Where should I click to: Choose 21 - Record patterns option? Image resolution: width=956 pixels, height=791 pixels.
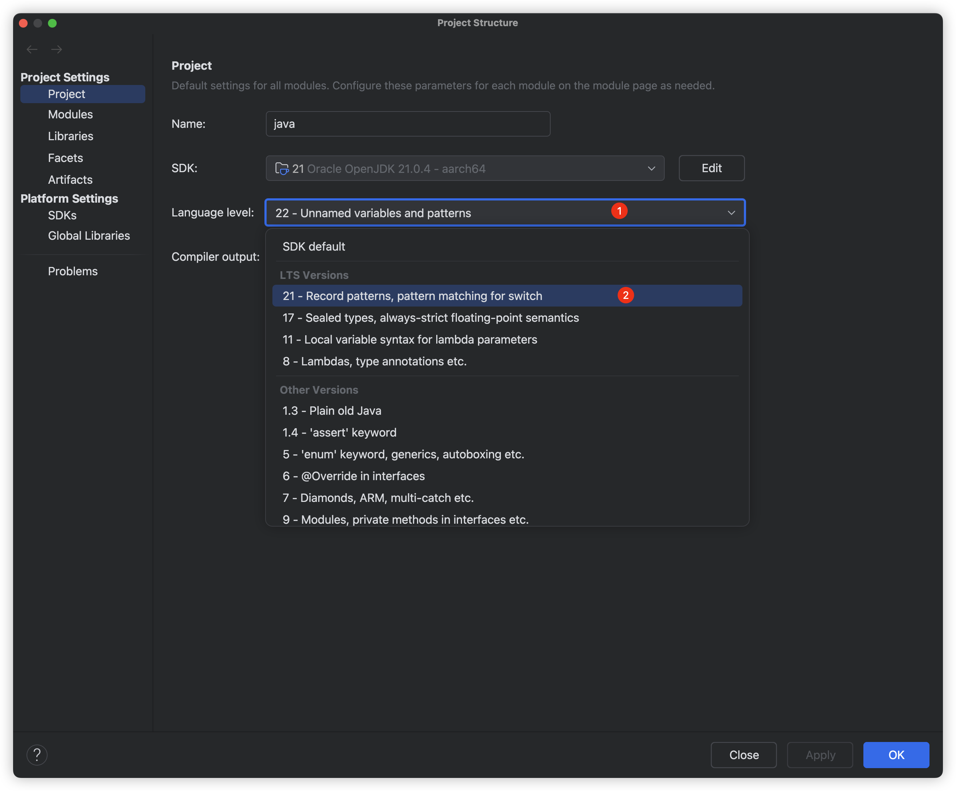pyautogui.click(x=412, y=296)
